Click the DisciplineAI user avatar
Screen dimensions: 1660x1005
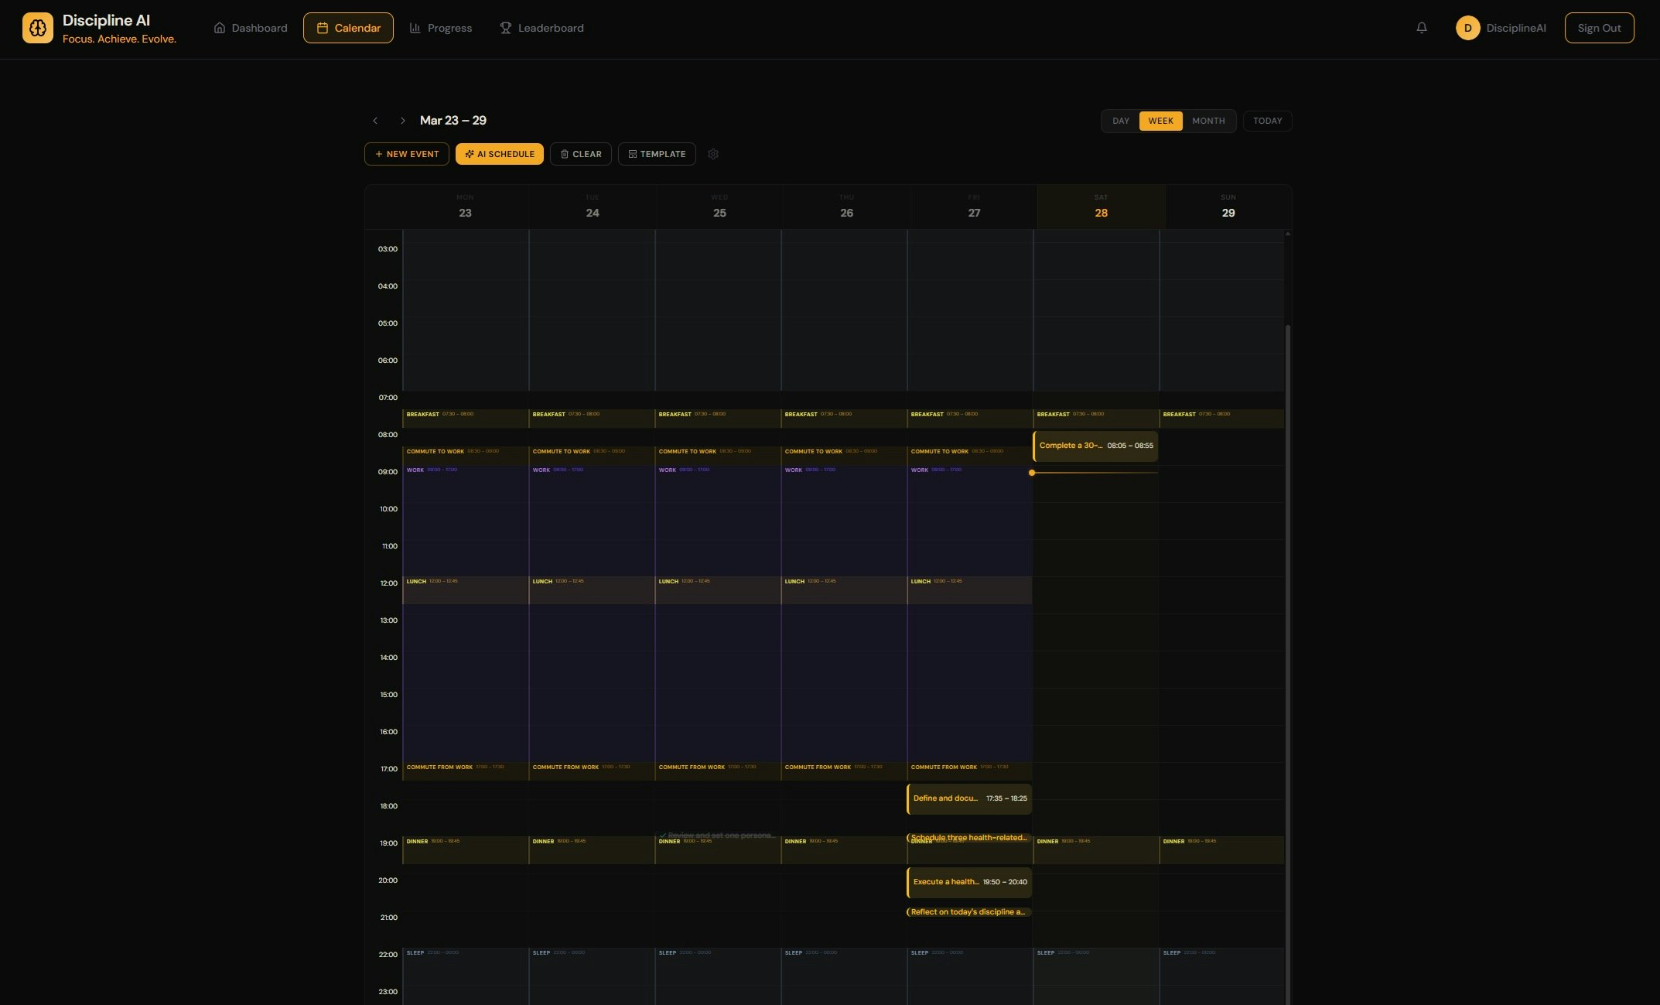tap(1467, 28)
